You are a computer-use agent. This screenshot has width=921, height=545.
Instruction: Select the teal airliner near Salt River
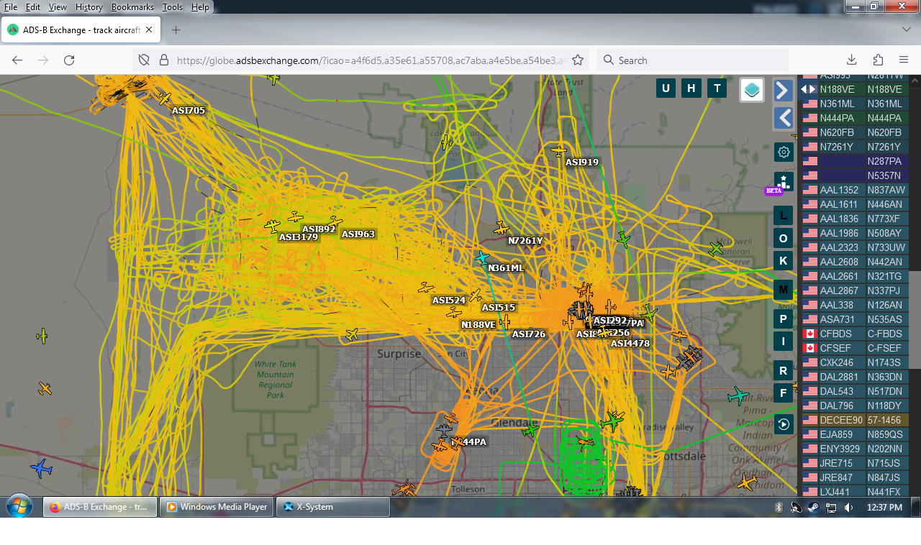[738, 395]
